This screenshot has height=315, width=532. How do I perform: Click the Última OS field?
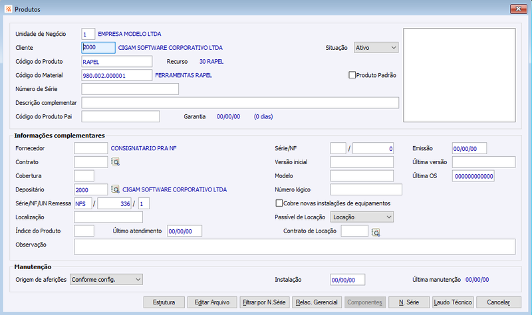(473, 176)
